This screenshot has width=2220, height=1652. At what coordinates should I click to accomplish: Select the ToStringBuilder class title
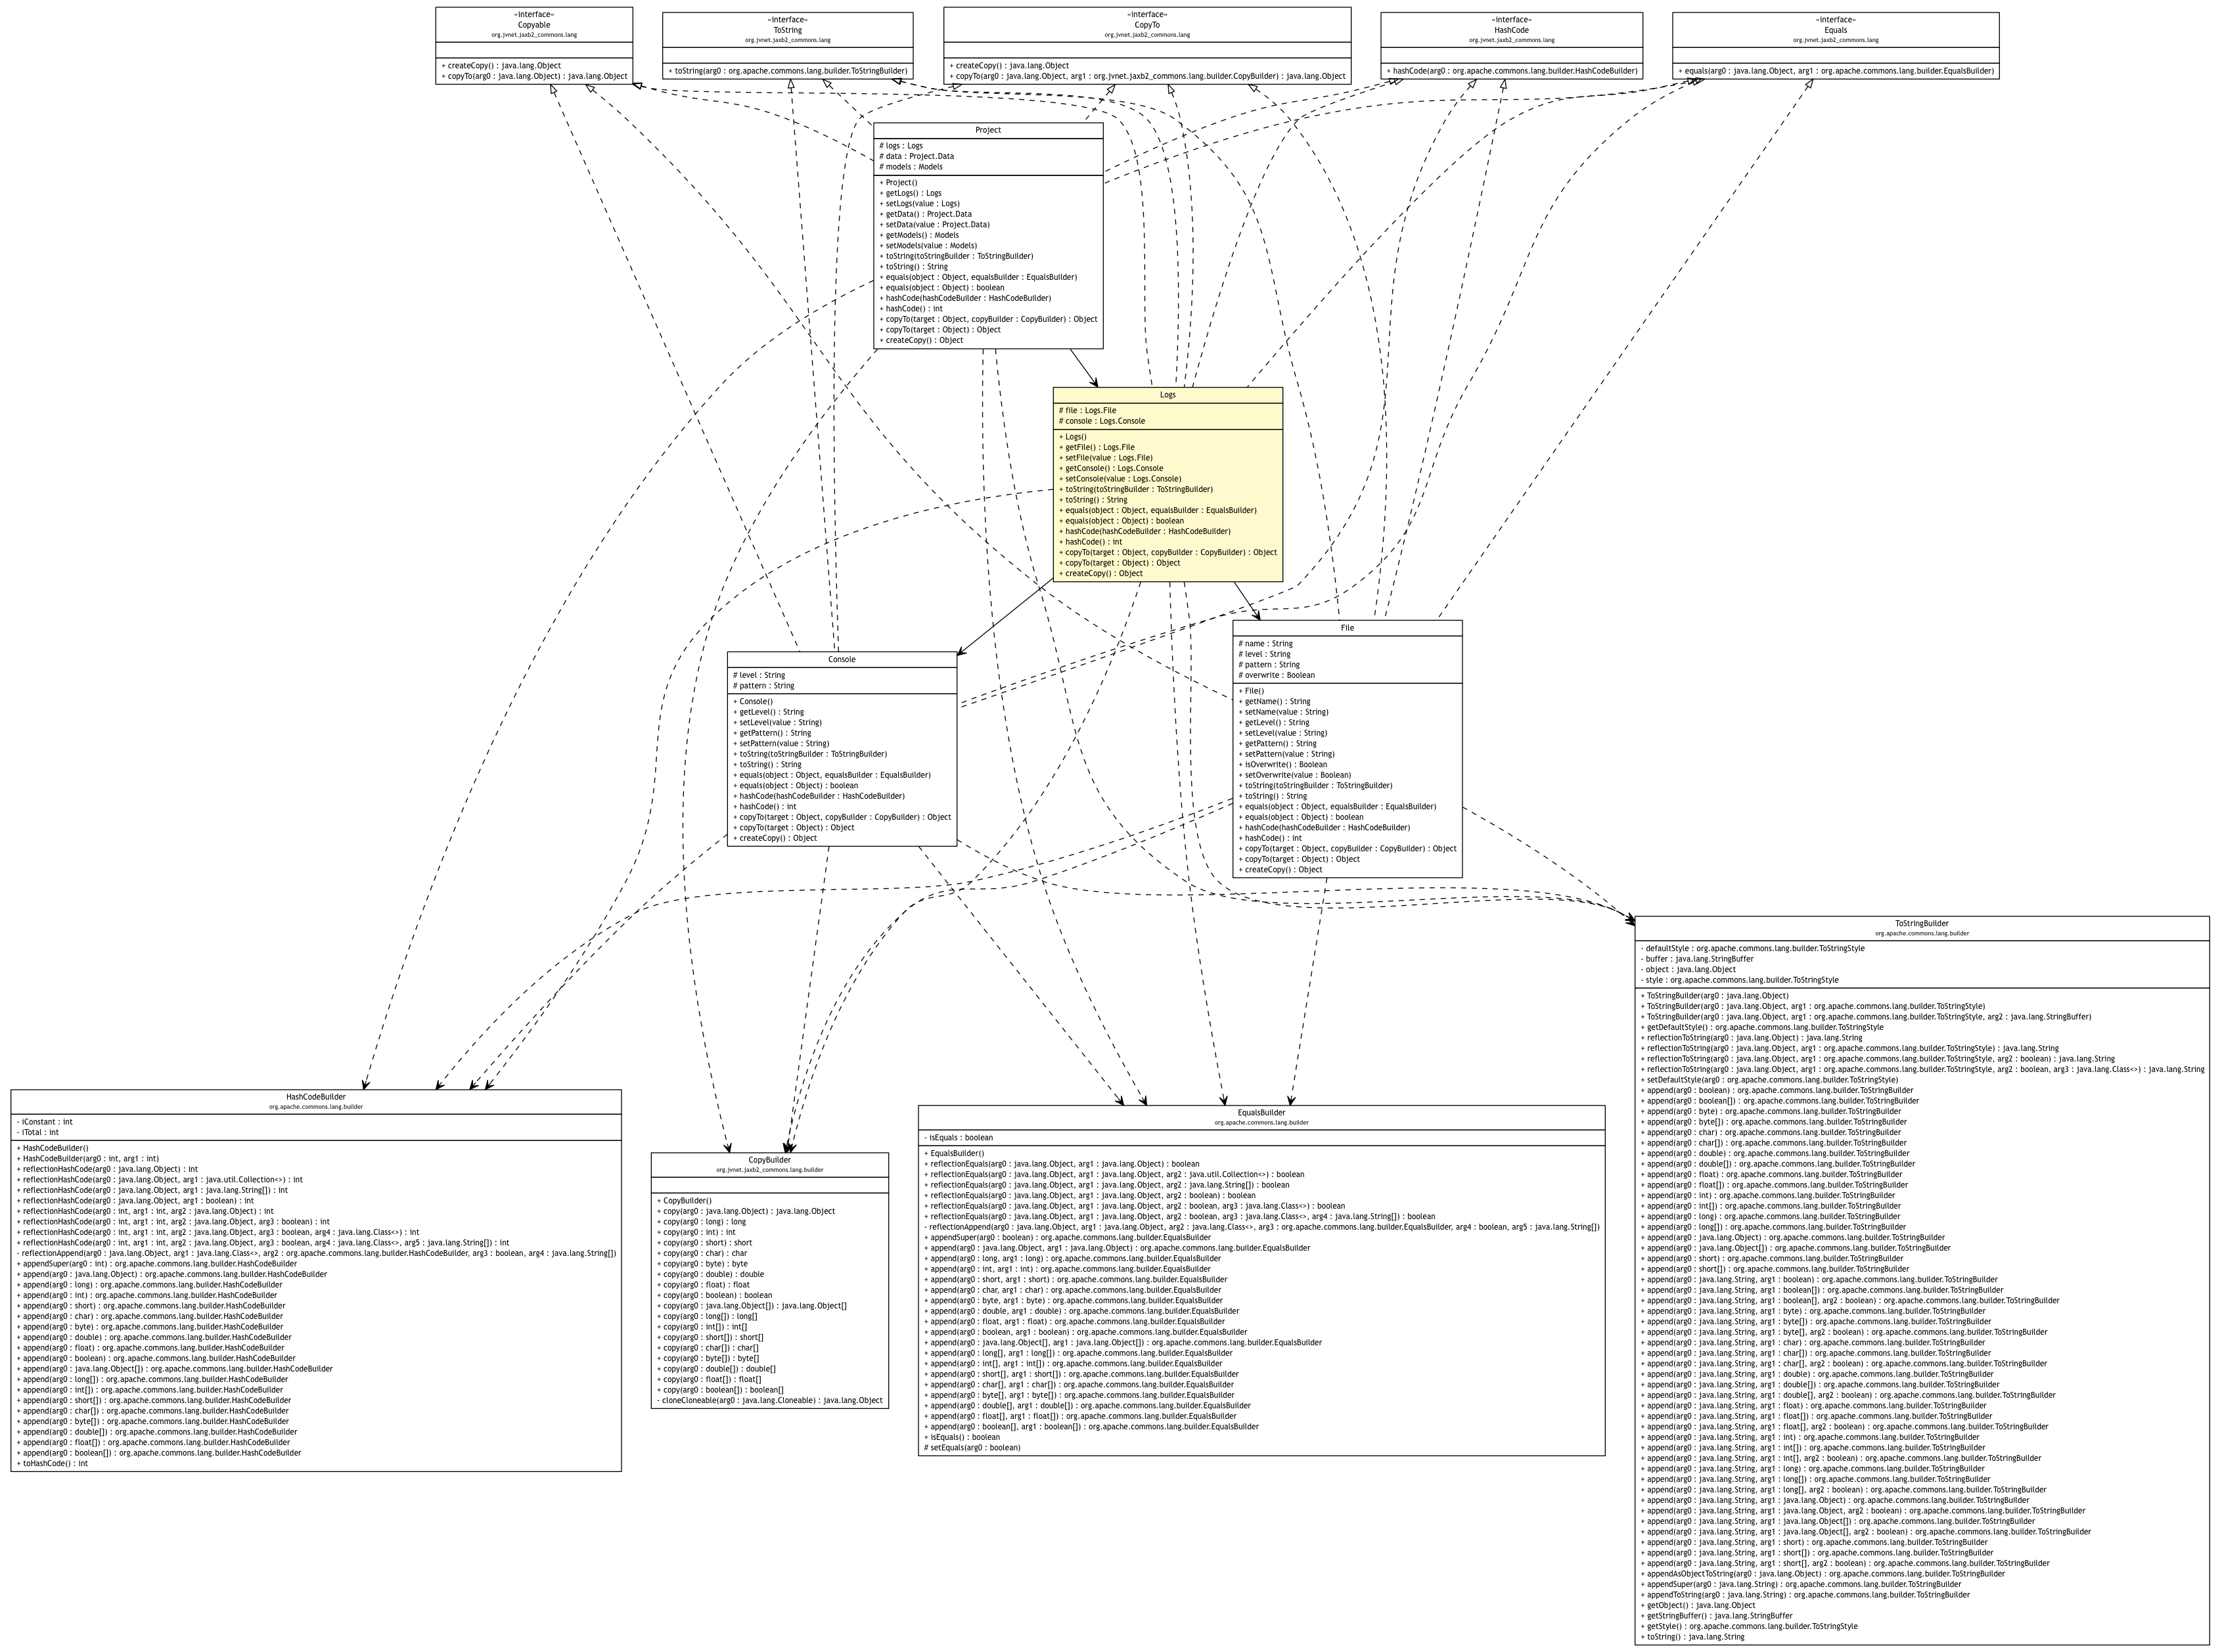[x=1921, y=924]
